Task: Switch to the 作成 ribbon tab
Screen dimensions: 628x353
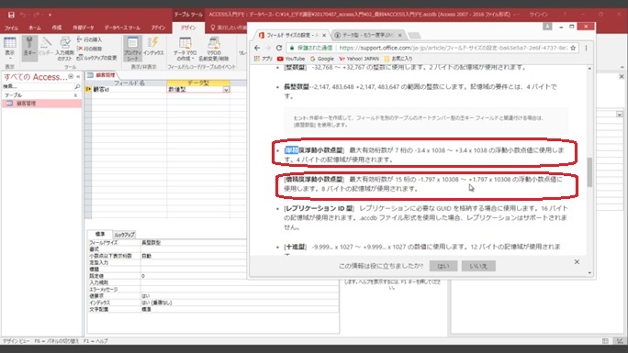Action: (x=57, y=28)
